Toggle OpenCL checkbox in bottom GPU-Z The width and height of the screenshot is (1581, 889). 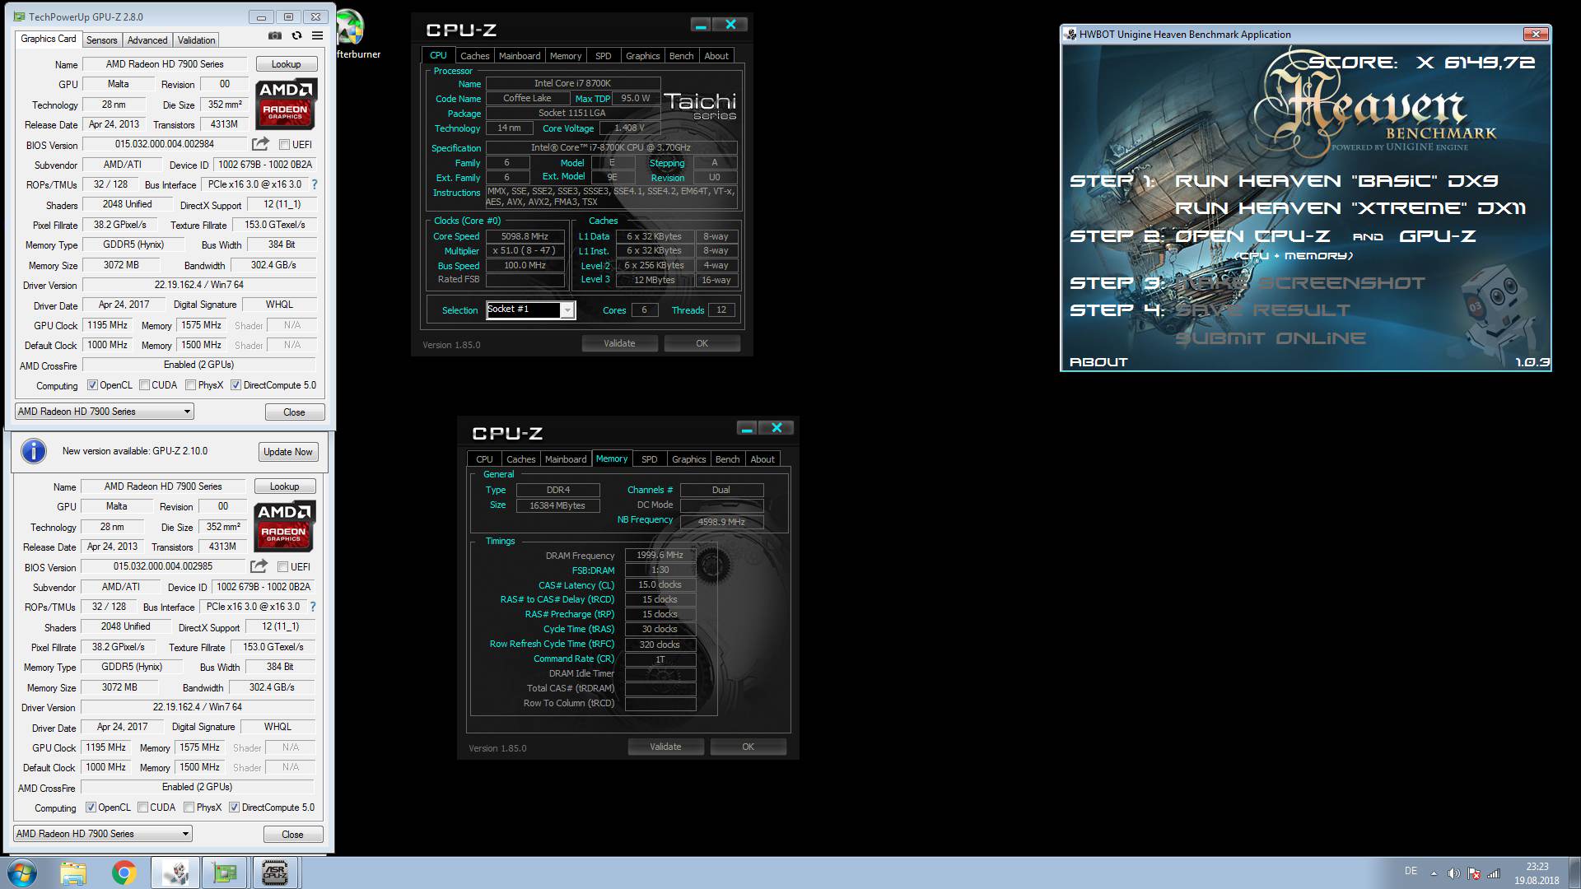coord(91,808)
